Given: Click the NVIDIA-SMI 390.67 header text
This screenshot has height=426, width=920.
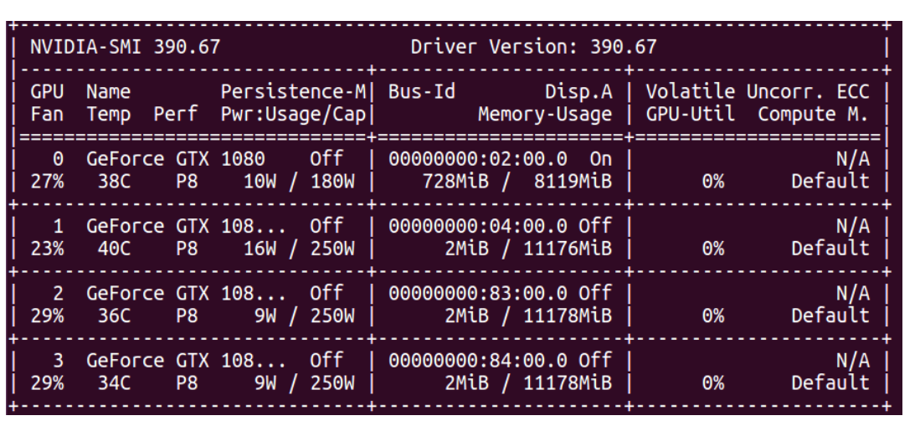Looking at the screenshot, I should pyautogui.click(x=125, y=47).
